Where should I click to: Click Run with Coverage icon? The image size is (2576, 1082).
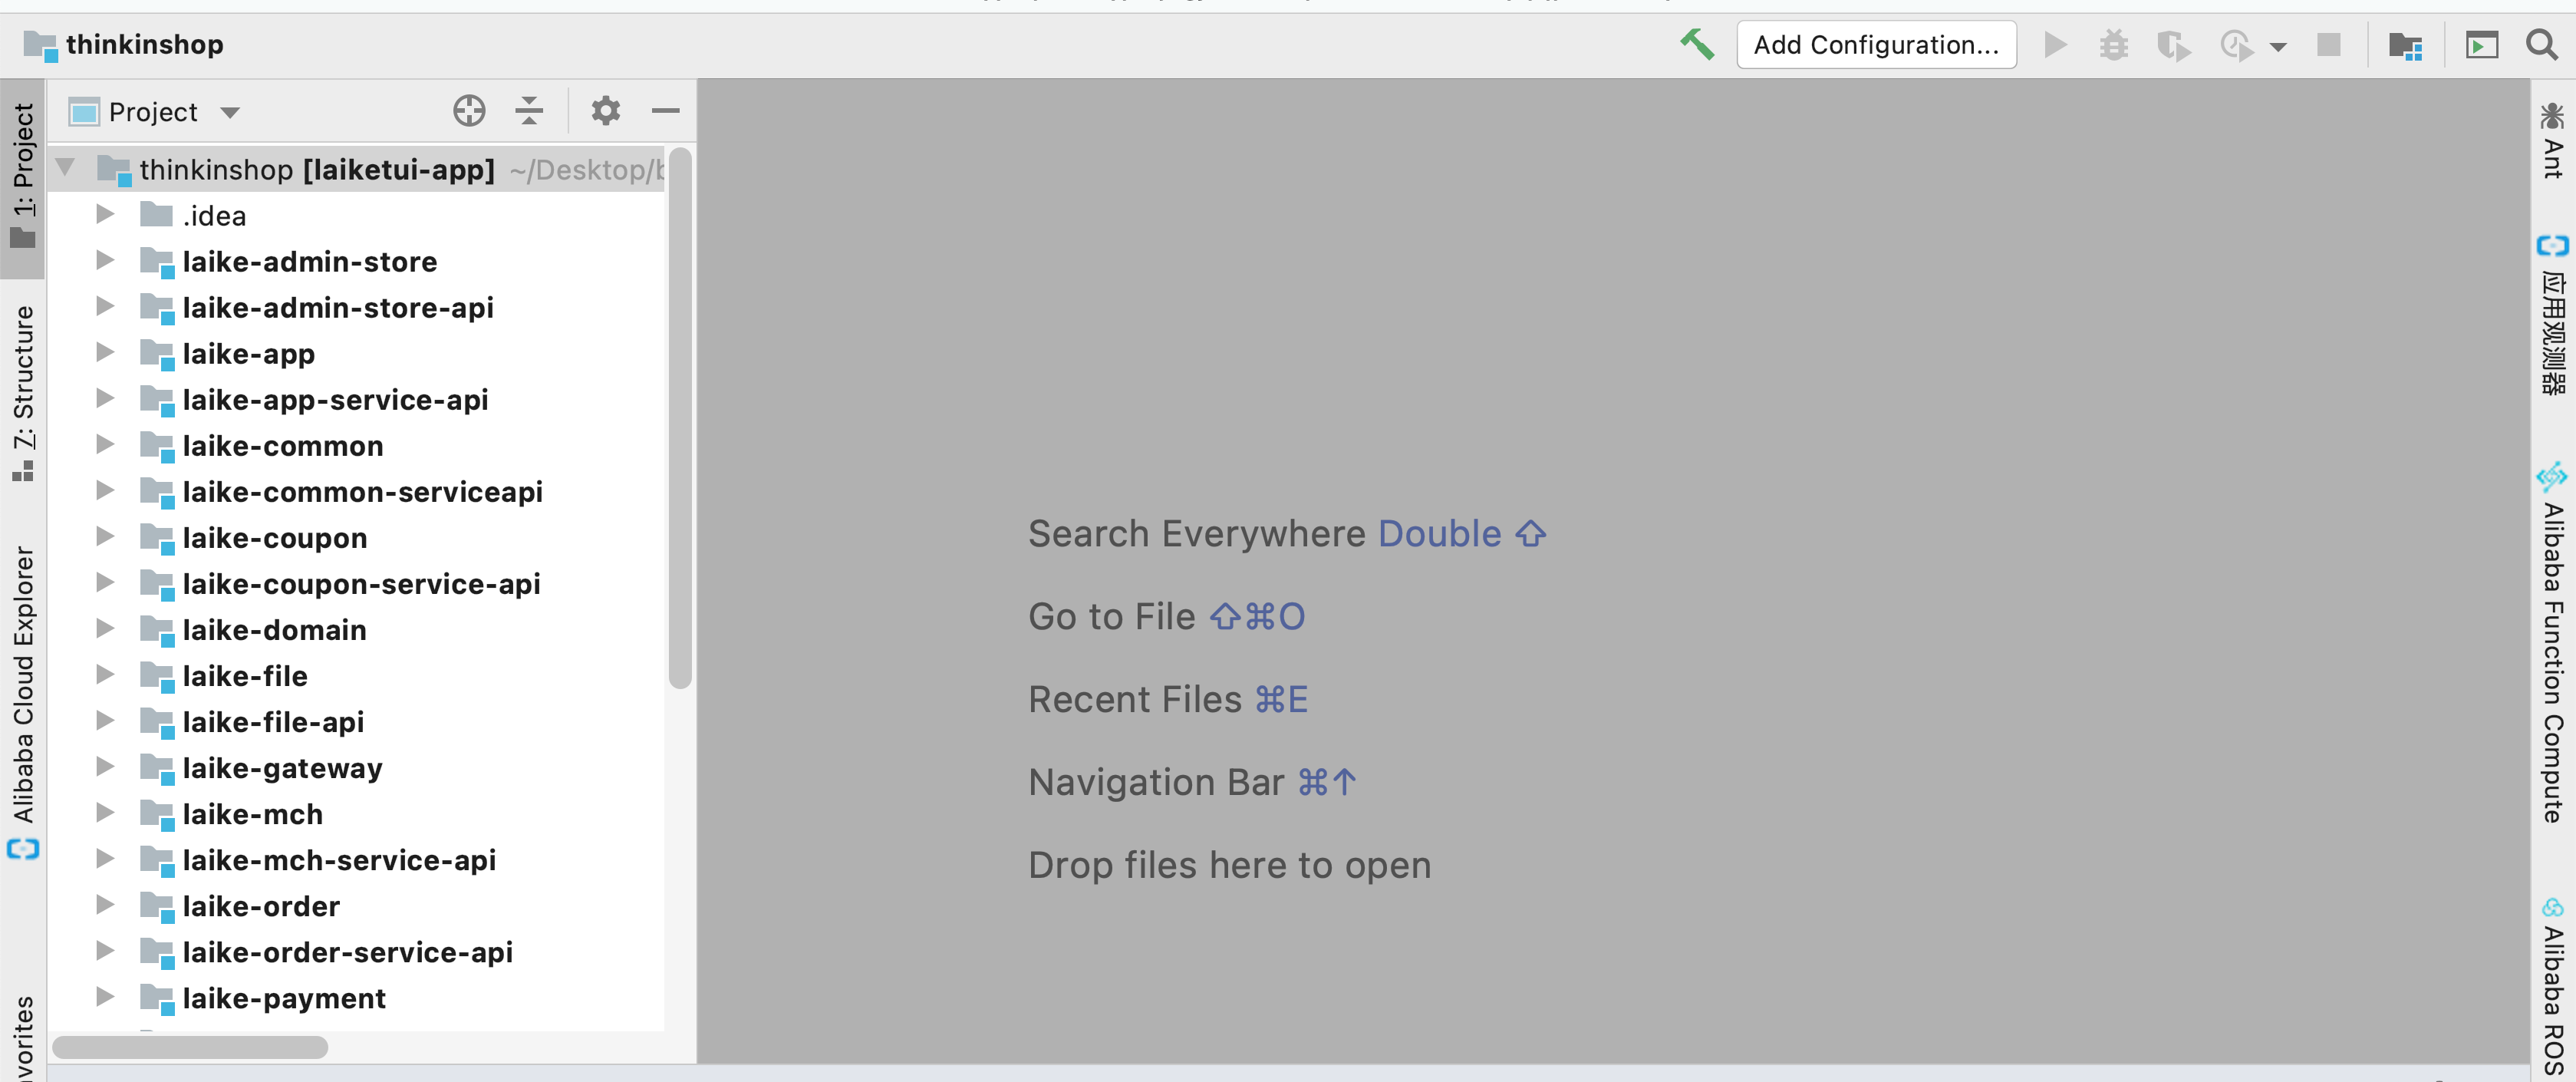[x=2173, y=45]
